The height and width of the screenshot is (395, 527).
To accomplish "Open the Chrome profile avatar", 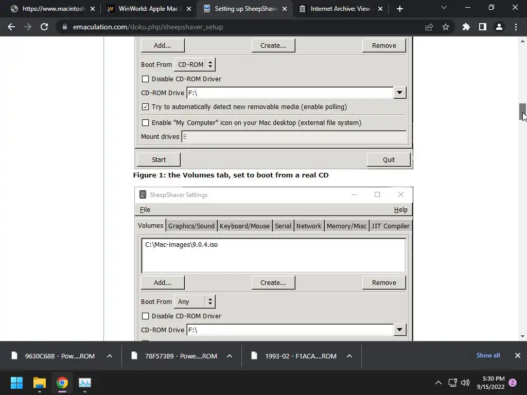I will pyautogui.click(x=499, y=27).
